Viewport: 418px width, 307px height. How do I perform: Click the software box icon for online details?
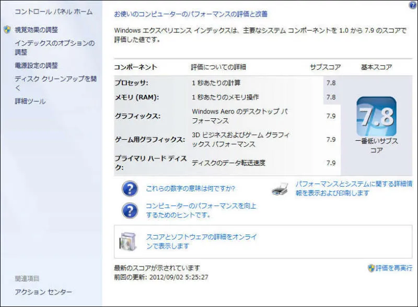[128, 241]
